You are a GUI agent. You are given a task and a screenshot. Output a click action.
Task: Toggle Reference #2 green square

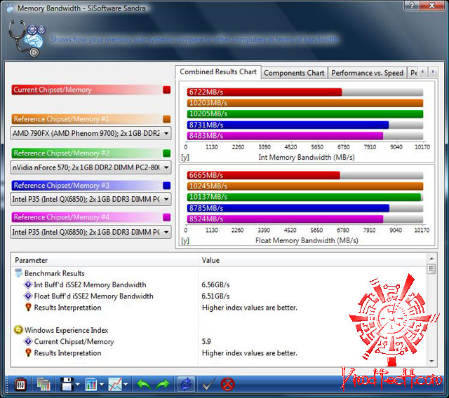(167, 153)
